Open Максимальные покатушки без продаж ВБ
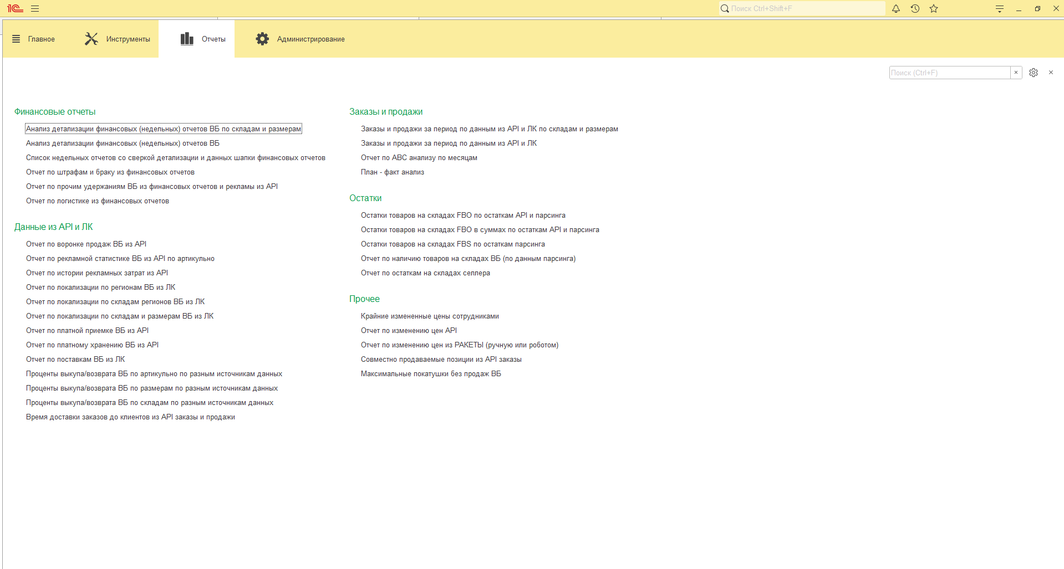 pyautogui.click(x=431, y=373)
